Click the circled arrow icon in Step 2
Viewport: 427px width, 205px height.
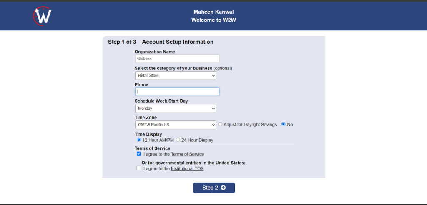tap(224, 188)
